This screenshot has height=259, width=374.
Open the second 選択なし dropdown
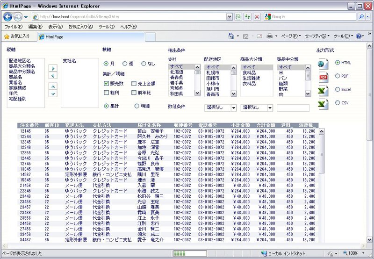pos(257,108)
